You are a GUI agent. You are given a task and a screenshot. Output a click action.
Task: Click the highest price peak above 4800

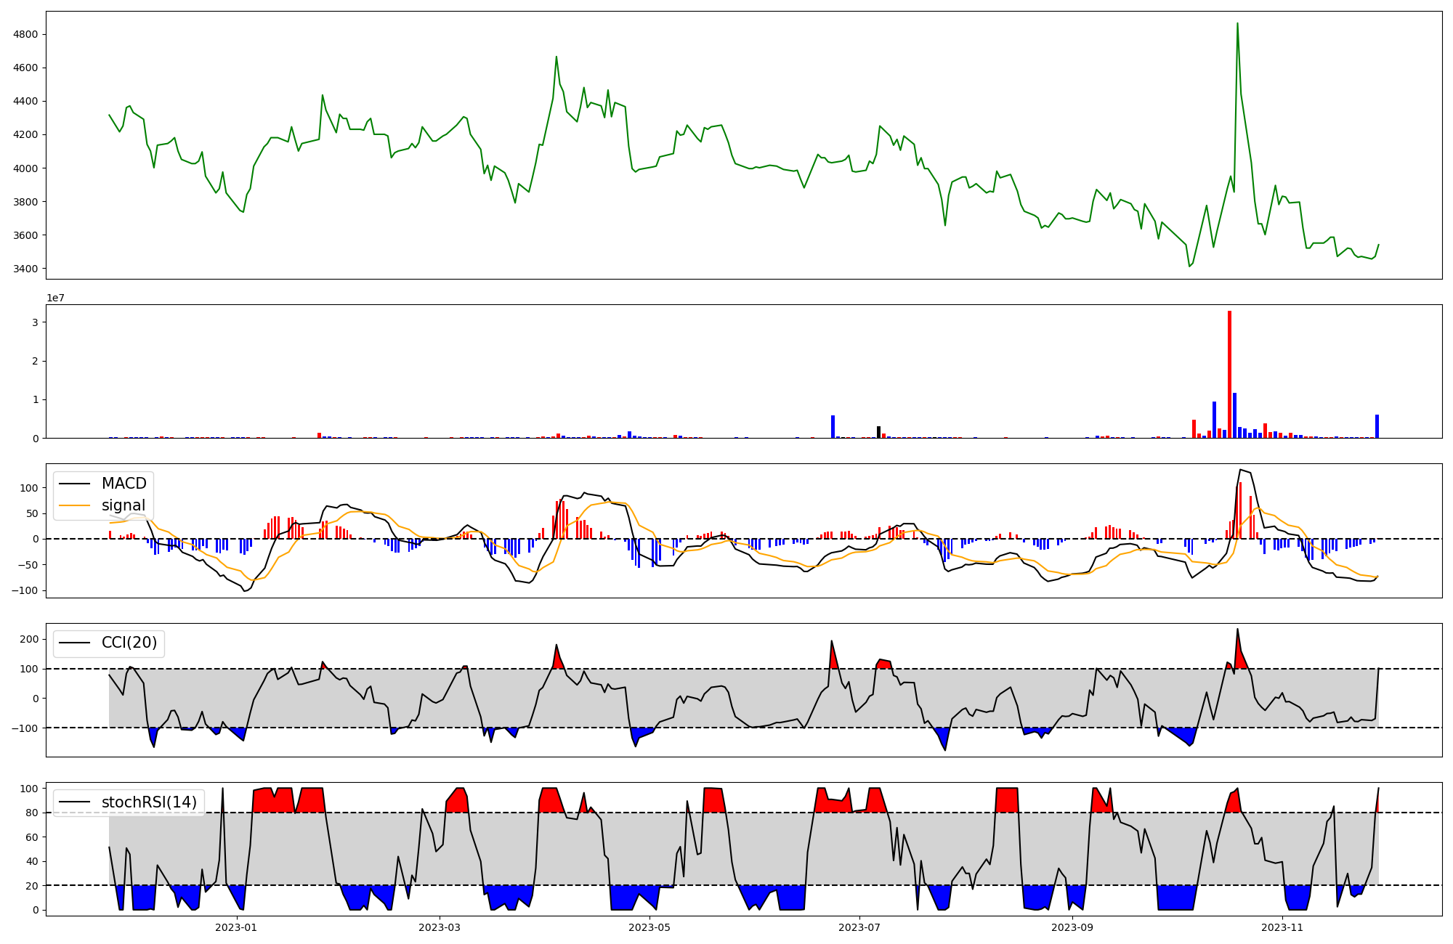point(1237,24)
